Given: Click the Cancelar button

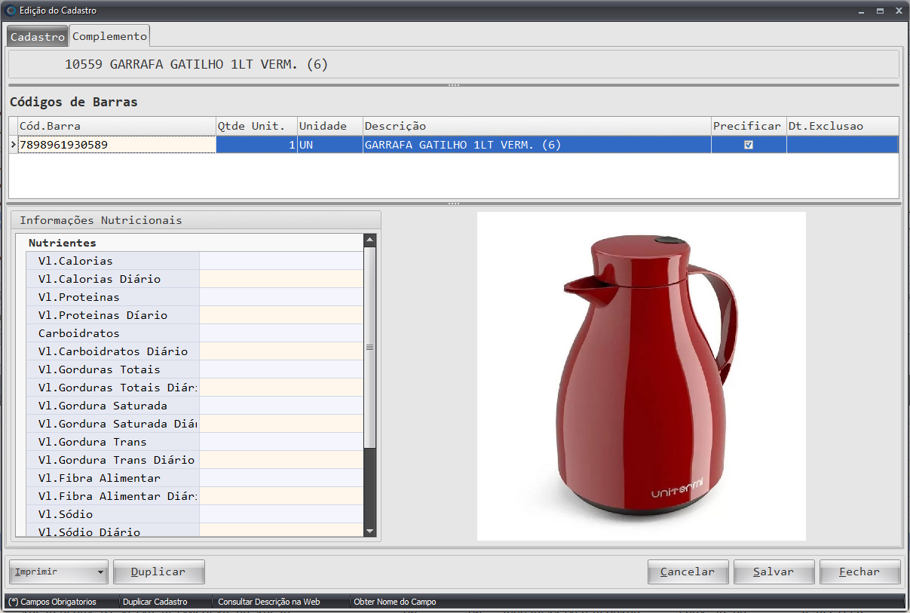Looking at the screenshot, I should tap(687, 572).
